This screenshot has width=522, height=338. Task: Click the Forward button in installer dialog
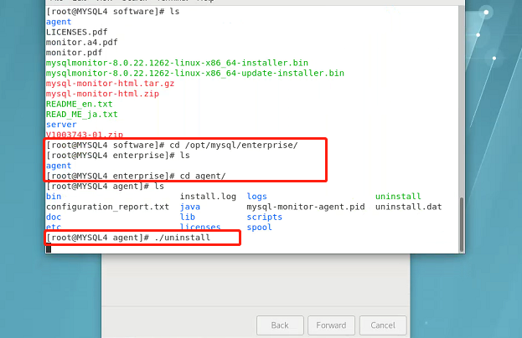click(x=331, y=325)
